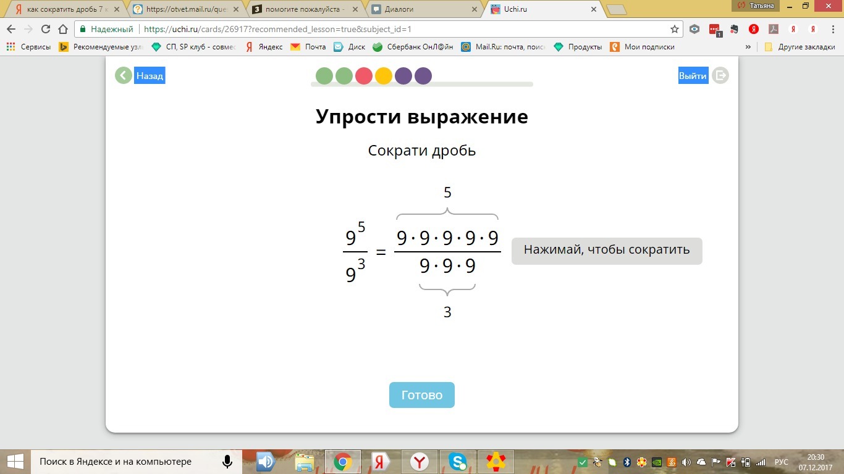Click the exit arrow icon beside Выйти

(x=720, y=76)
